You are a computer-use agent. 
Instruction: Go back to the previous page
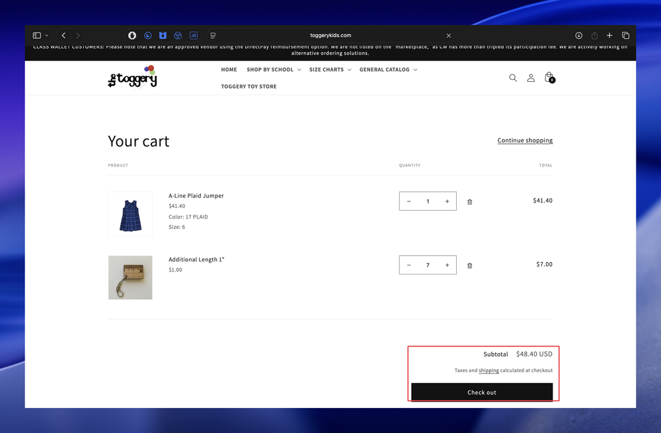(x=63, y=36)
